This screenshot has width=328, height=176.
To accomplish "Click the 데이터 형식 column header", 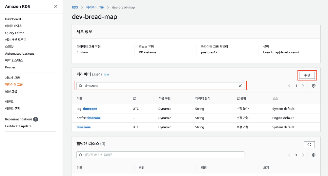I will point(203,98).
